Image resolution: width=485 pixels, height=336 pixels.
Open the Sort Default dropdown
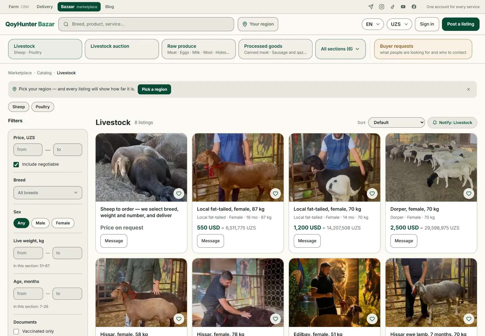pos(396,122)
